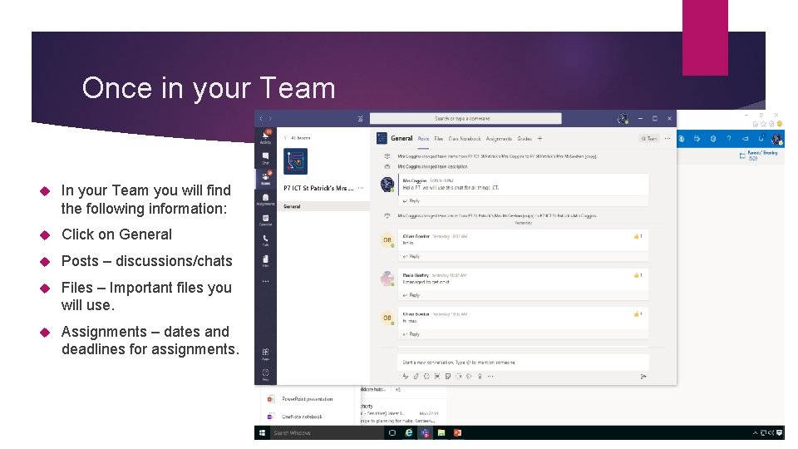The height and width of the screenshot is (449, 798).
Task: Open account avatar in background Outlook window
Action: click(776, 139)
